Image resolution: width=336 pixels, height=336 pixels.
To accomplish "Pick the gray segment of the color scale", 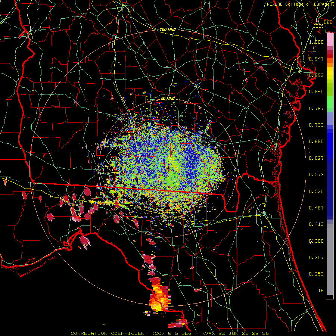I will click(x=330, y=259).
